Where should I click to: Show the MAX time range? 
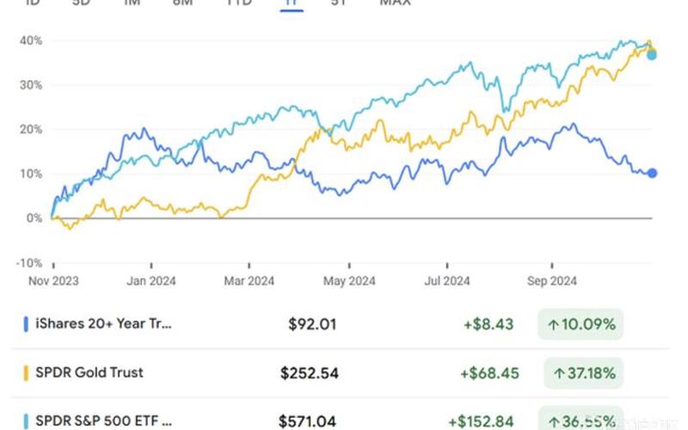395,3
